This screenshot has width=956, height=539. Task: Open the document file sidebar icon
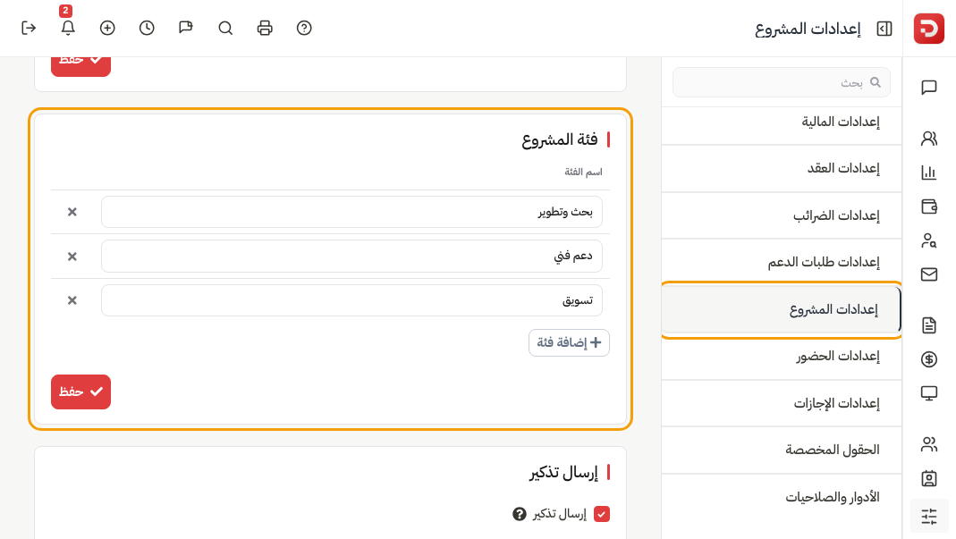point(929,325)
